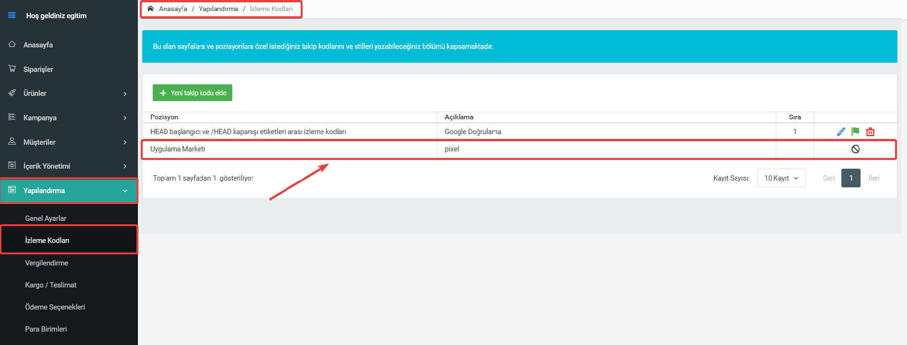
Task: Select Genel Ayarlar submenu item
Action: [45, 218]
